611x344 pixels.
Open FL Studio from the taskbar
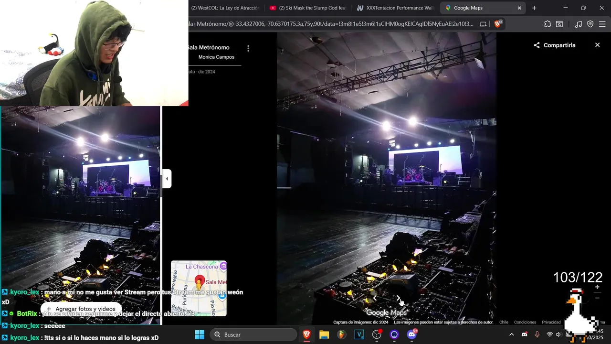pyautogui.click(x=341, y=334)
